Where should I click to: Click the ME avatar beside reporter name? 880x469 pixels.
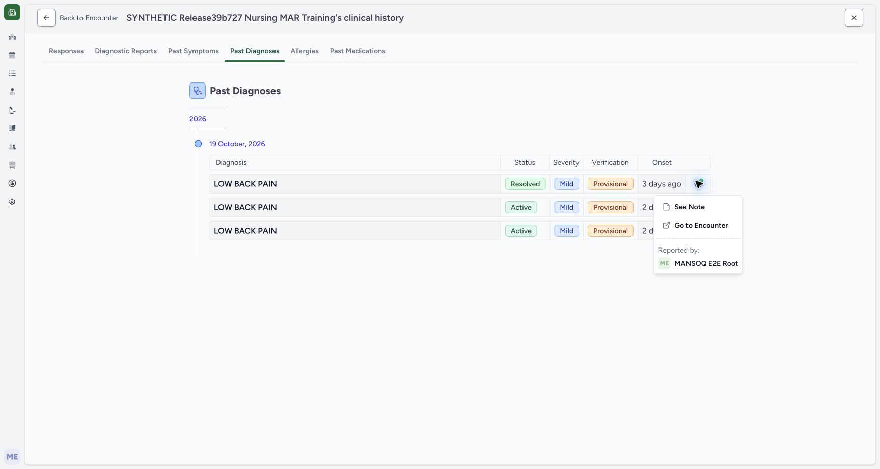665,263
